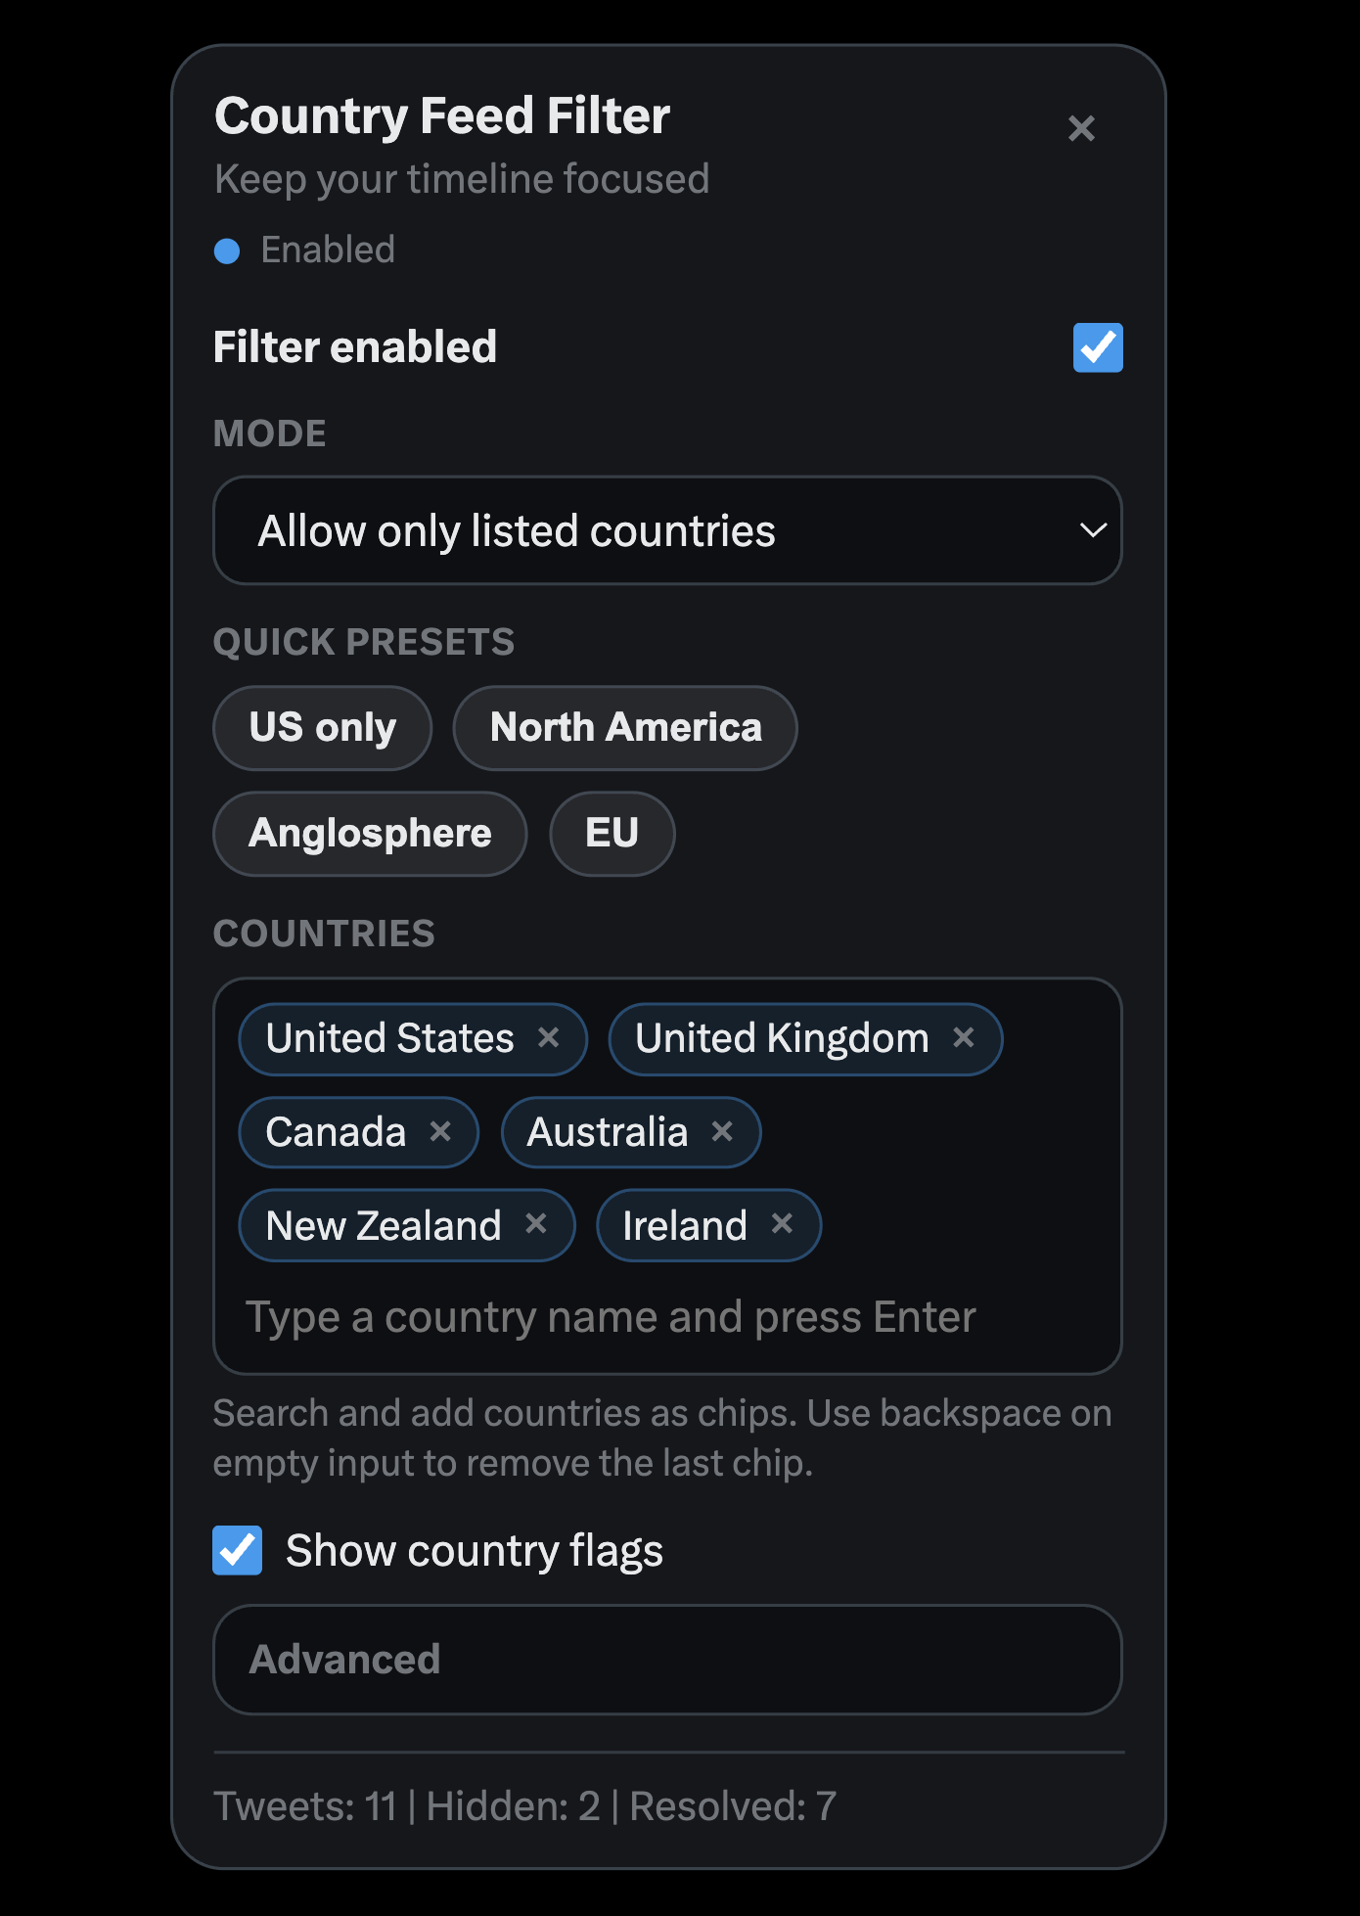Remove the Australia country chip

pyautogui.click(x=723, y=1131)
